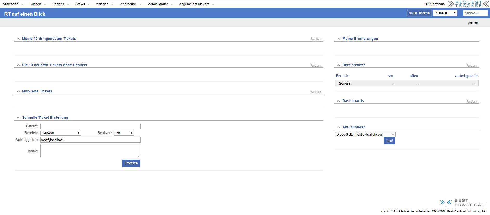Click the Erstellen button

[131, 163]
